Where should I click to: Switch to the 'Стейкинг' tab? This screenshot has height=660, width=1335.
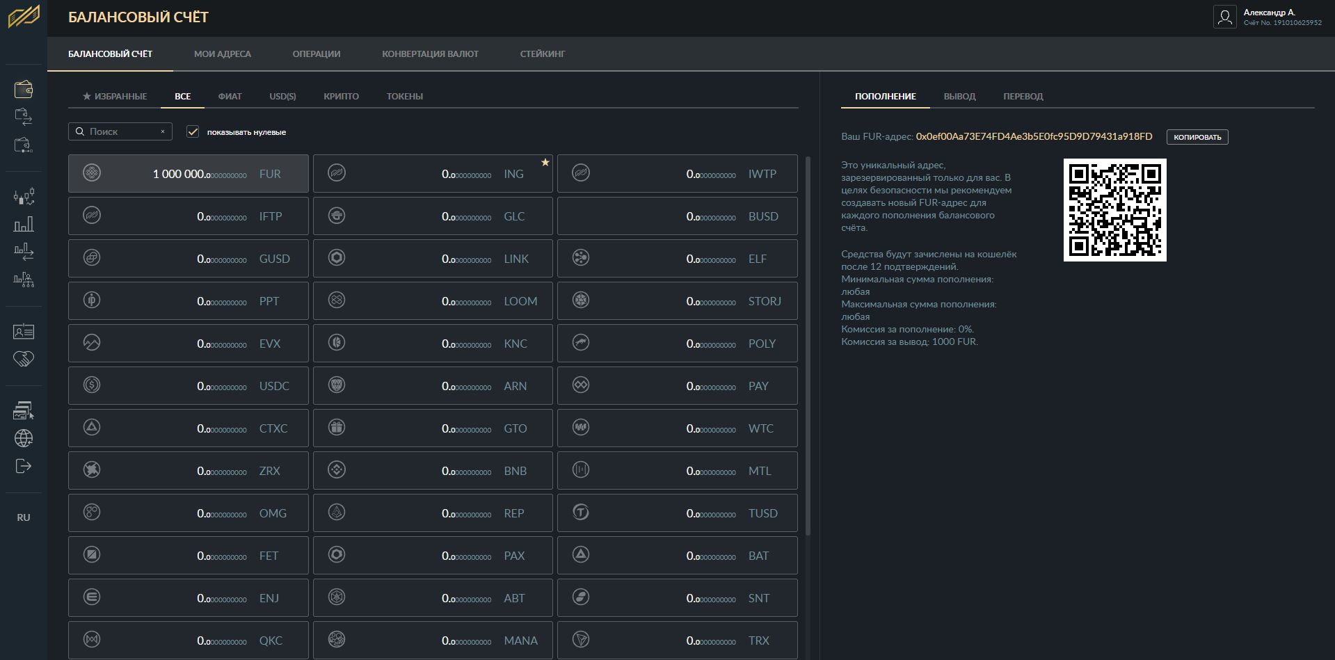pyautogui.click(x=543, y=54)
